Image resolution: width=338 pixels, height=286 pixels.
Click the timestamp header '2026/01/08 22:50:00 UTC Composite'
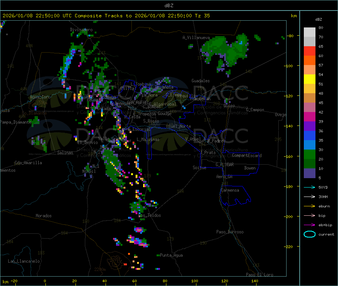click(52, 16)
